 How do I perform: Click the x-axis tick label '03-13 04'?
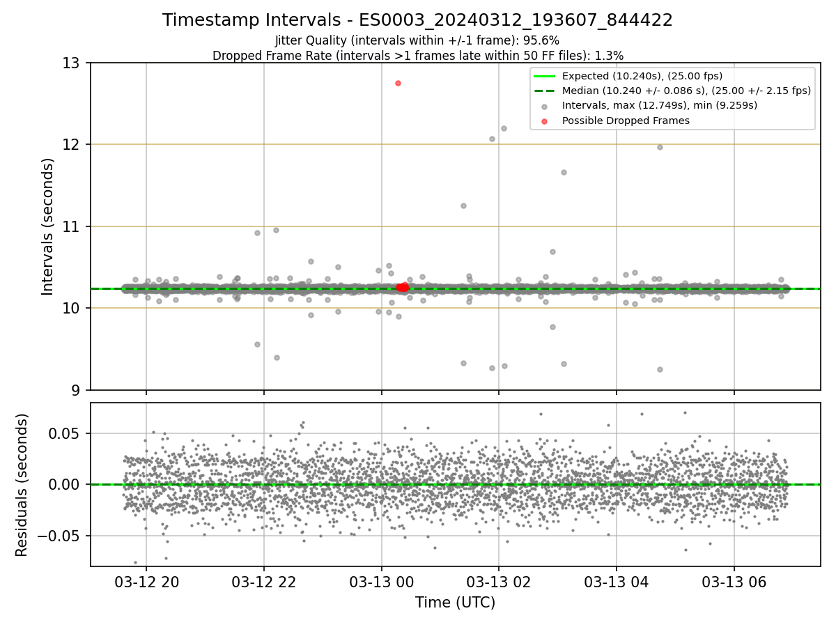coord(616,582)
